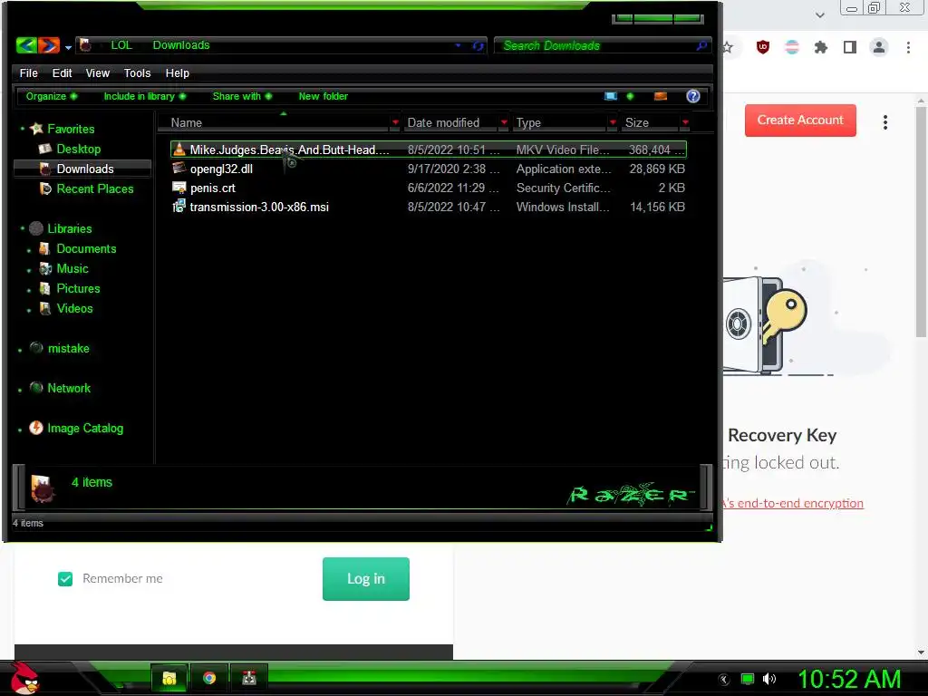Open the Tools menu

(137, 72)
